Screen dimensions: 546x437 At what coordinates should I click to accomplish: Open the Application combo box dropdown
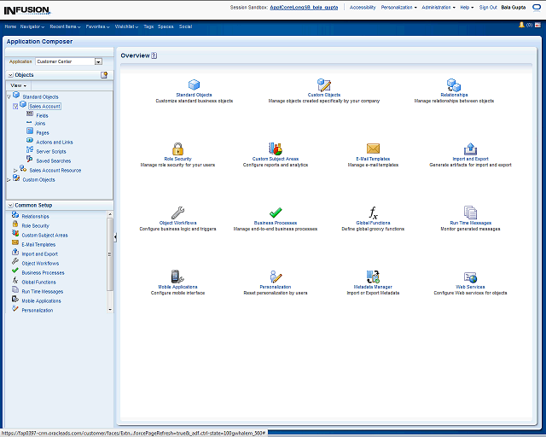pyautogui.click(x=98, y=61)
